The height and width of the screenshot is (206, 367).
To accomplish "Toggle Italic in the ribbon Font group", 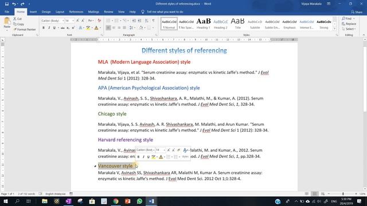I will click(49, 28).
